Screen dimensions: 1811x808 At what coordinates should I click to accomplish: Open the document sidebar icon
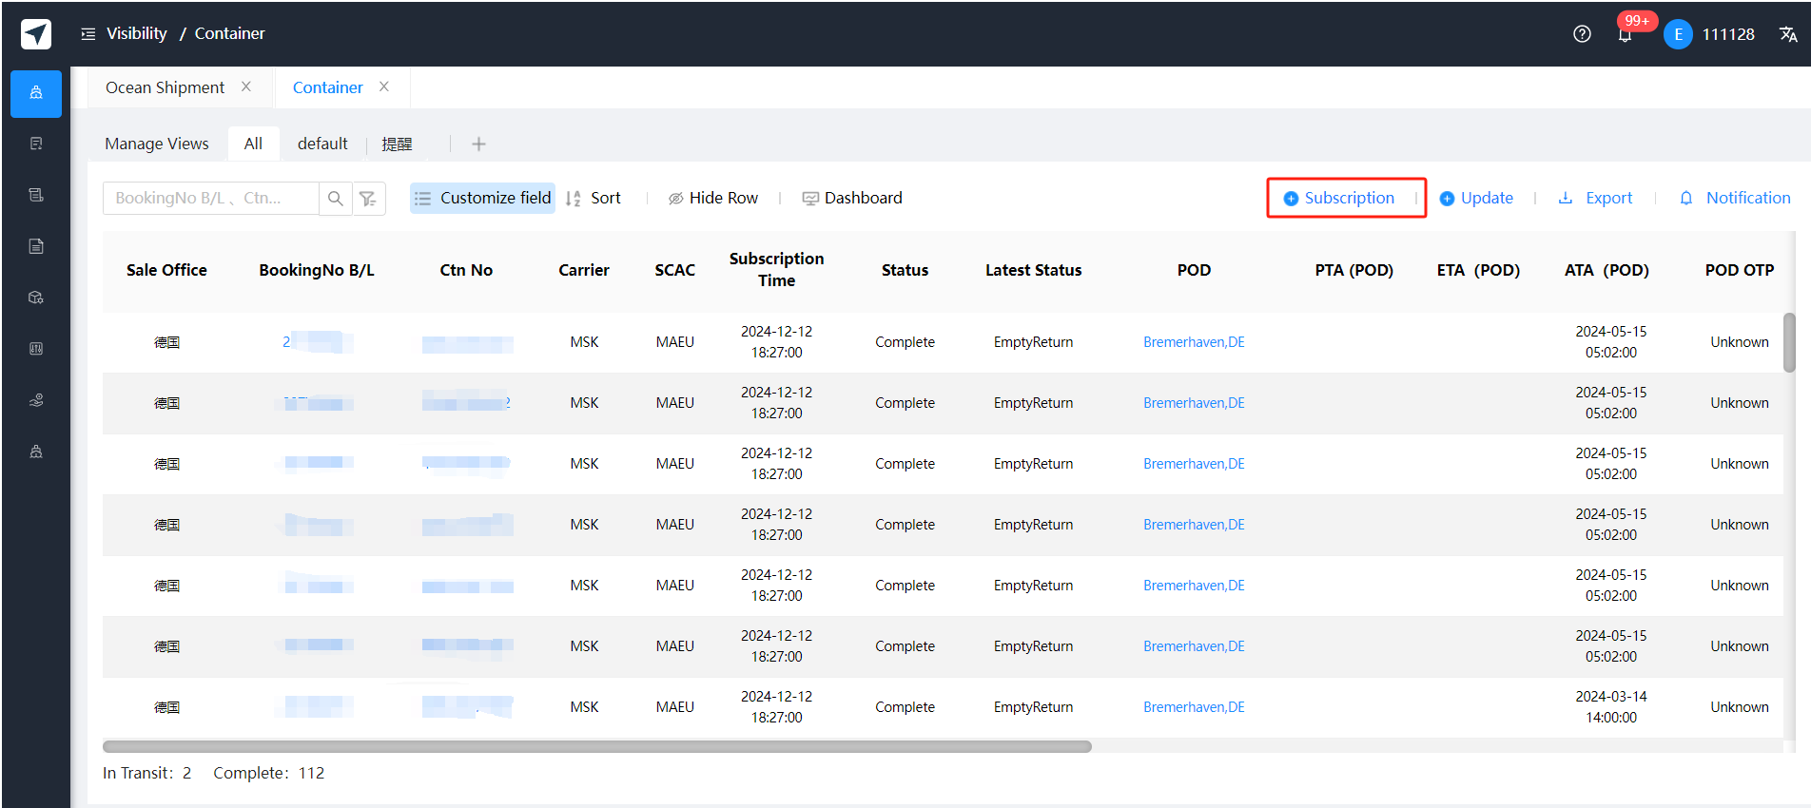(36, 246)
